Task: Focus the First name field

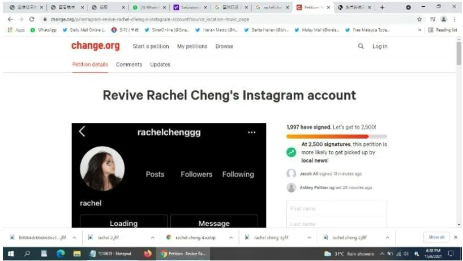Action: pos(336,208)
